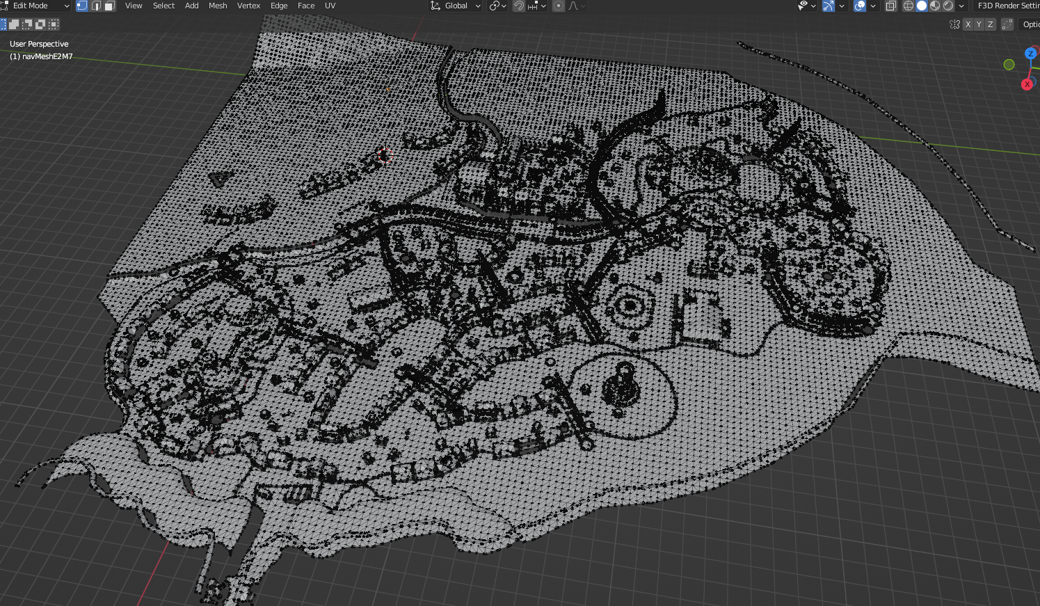Select material preview shading mode
This screenshot has height=606, width=1040.
935,6
